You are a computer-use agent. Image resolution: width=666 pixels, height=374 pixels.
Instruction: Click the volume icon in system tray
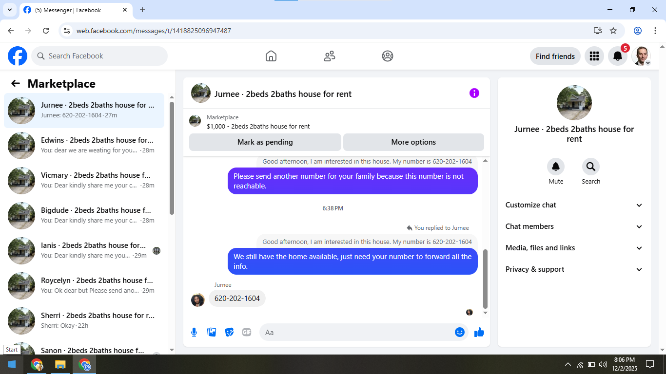click(603, 364)
